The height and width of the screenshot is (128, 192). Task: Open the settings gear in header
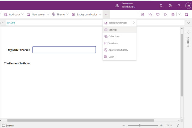(x=170, y=6)
